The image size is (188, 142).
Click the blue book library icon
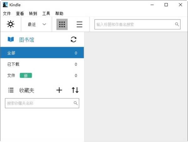11,40
